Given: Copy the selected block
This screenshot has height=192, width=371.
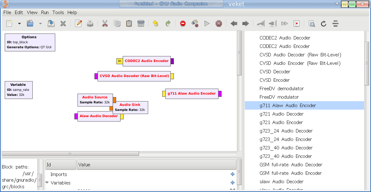Looking at the screenshot, I should [x=117, y=23].
